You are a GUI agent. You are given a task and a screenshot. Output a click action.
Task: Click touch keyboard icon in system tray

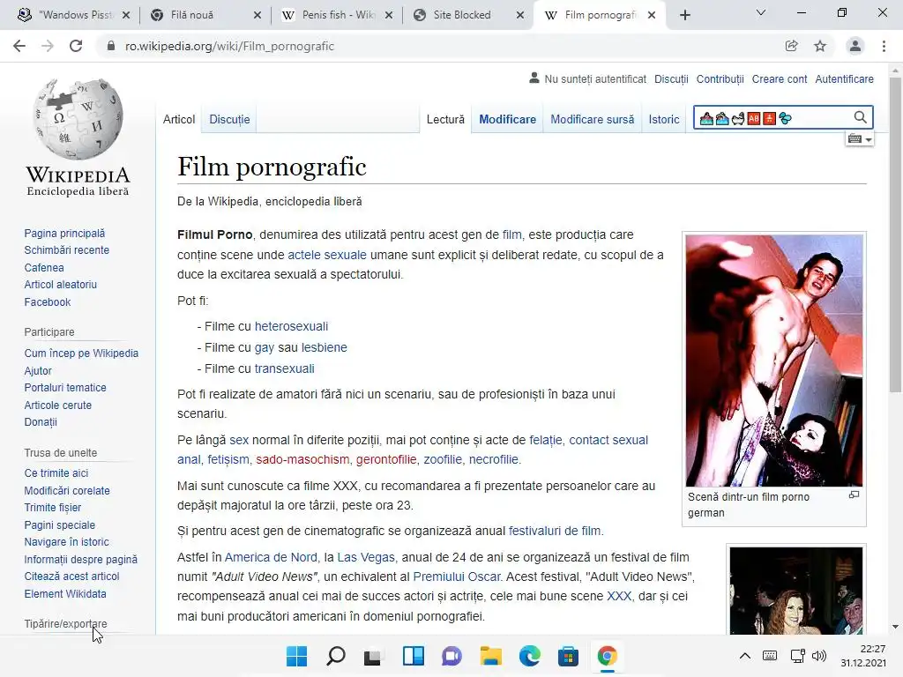(770, 656)
